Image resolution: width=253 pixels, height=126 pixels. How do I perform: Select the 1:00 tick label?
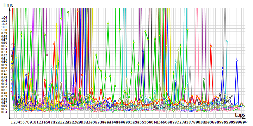(x=4, y=30)
